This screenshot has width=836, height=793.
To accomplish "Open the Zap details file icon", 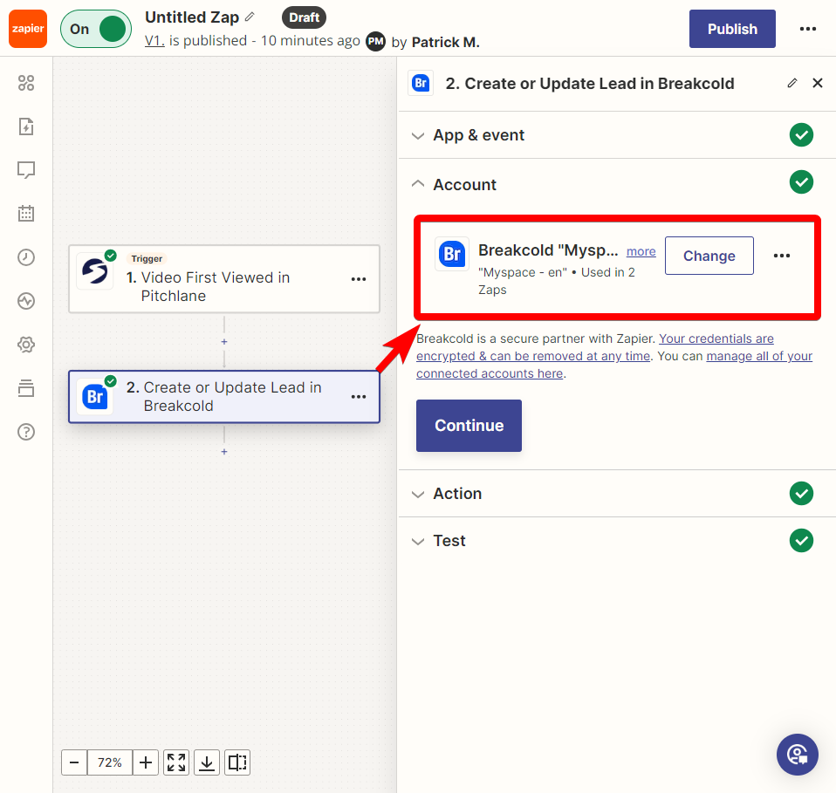I will (26, 126).
